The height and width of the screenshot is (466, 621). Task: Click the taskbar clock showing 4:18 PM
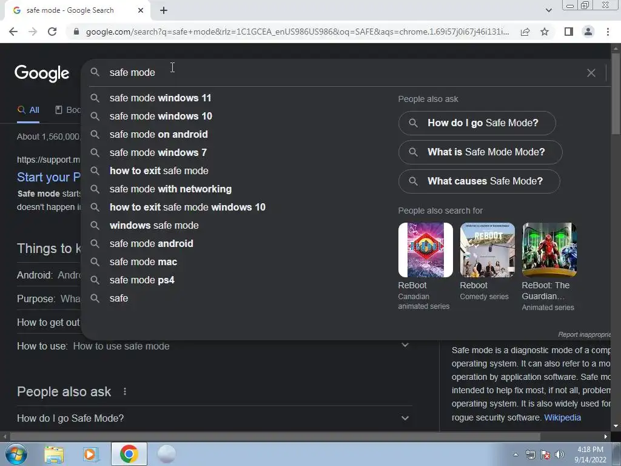590,454
